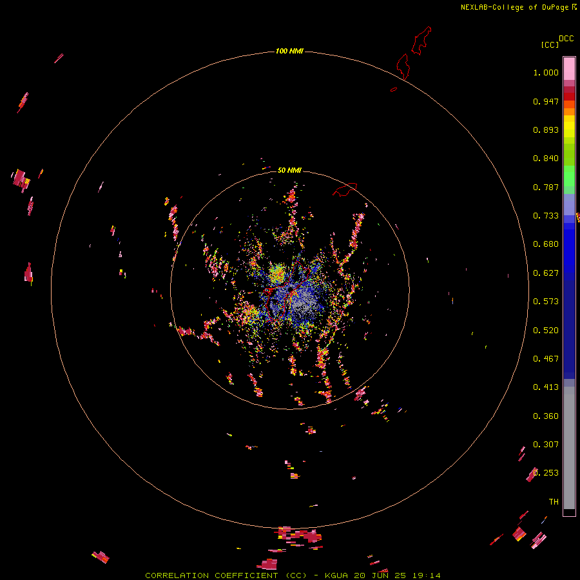Image resolution: width=580 pixels, height=580 pixels.
Task: Click the DCC label above the color bar
Action: pyautogui.click(x=566, y=39)
